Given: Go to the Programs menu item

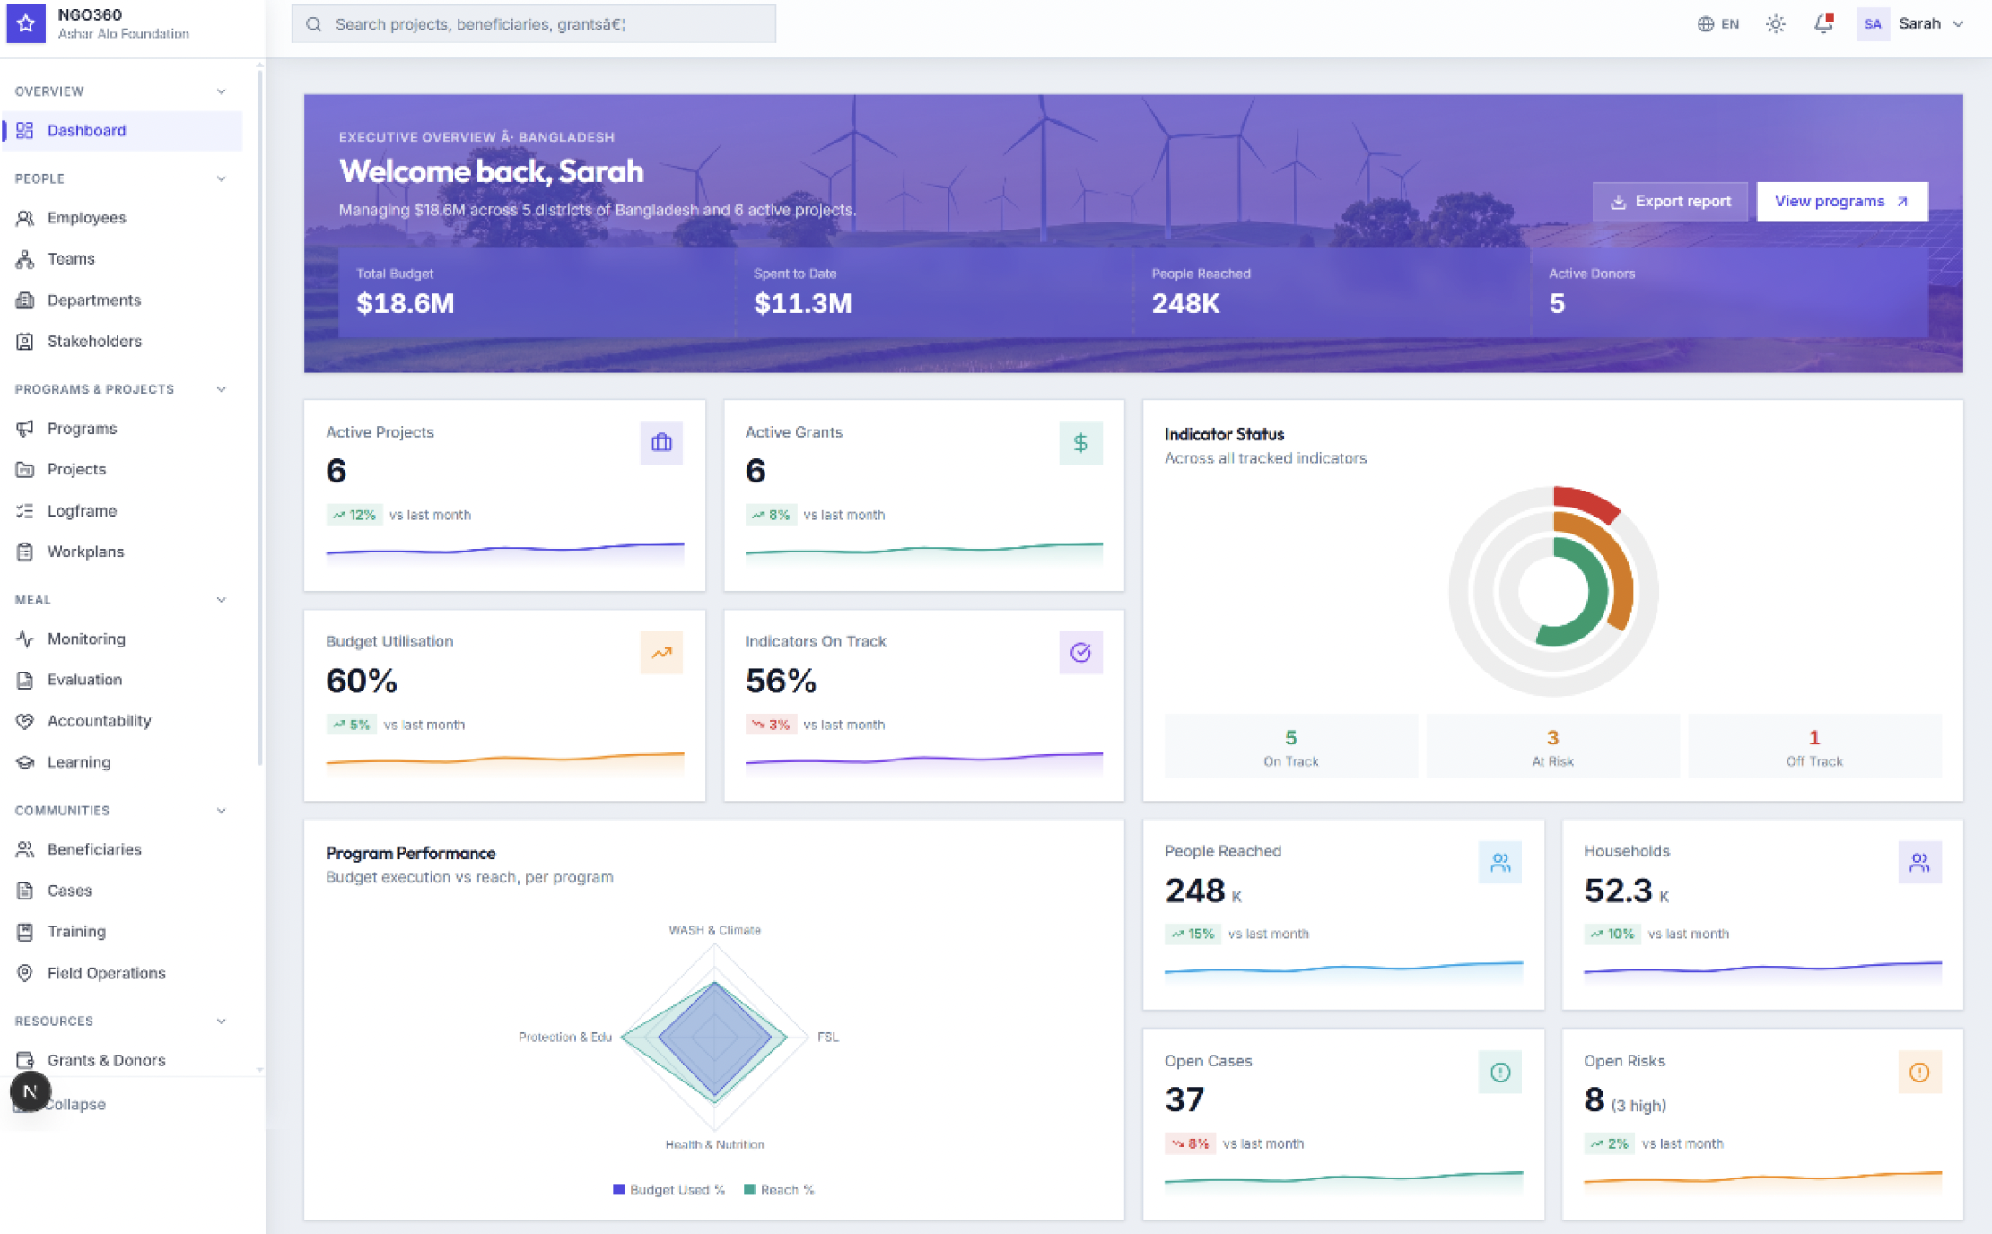Looking at the screenshot, I should (x=123, y=429).
